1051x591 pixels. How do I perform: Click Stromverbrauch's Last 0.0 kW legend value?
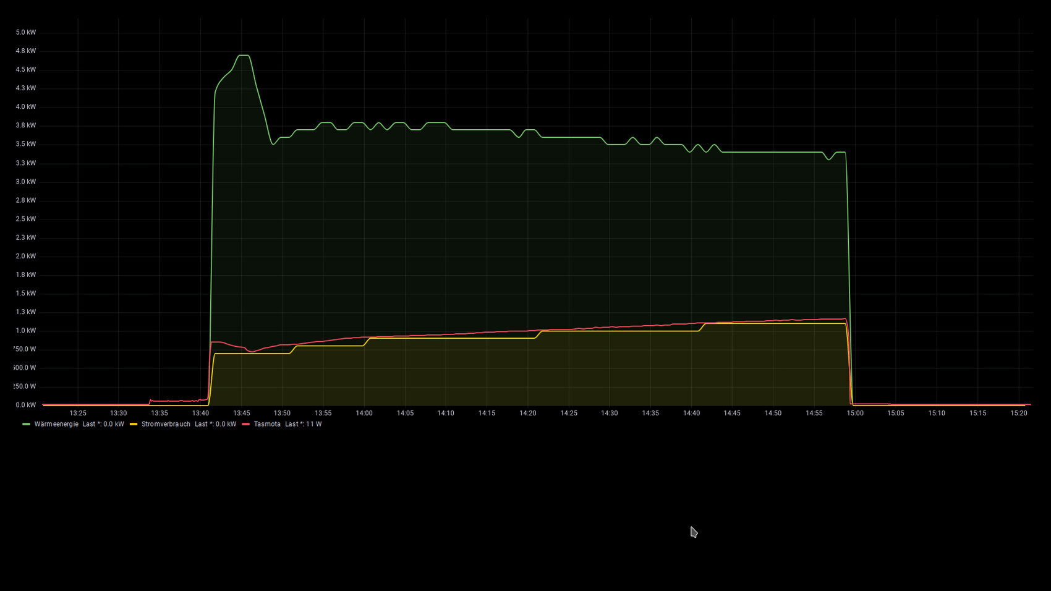pos(215,424)
